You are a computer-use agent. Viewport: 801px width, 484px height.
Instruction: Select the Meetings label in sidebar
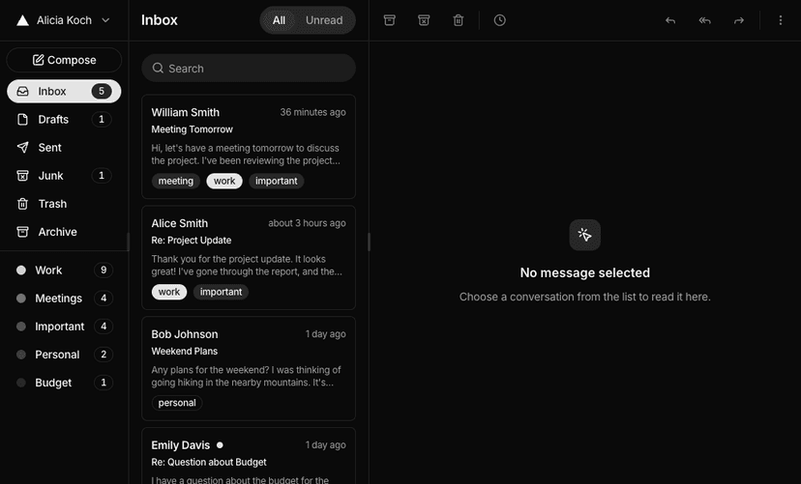click(64, 299)
